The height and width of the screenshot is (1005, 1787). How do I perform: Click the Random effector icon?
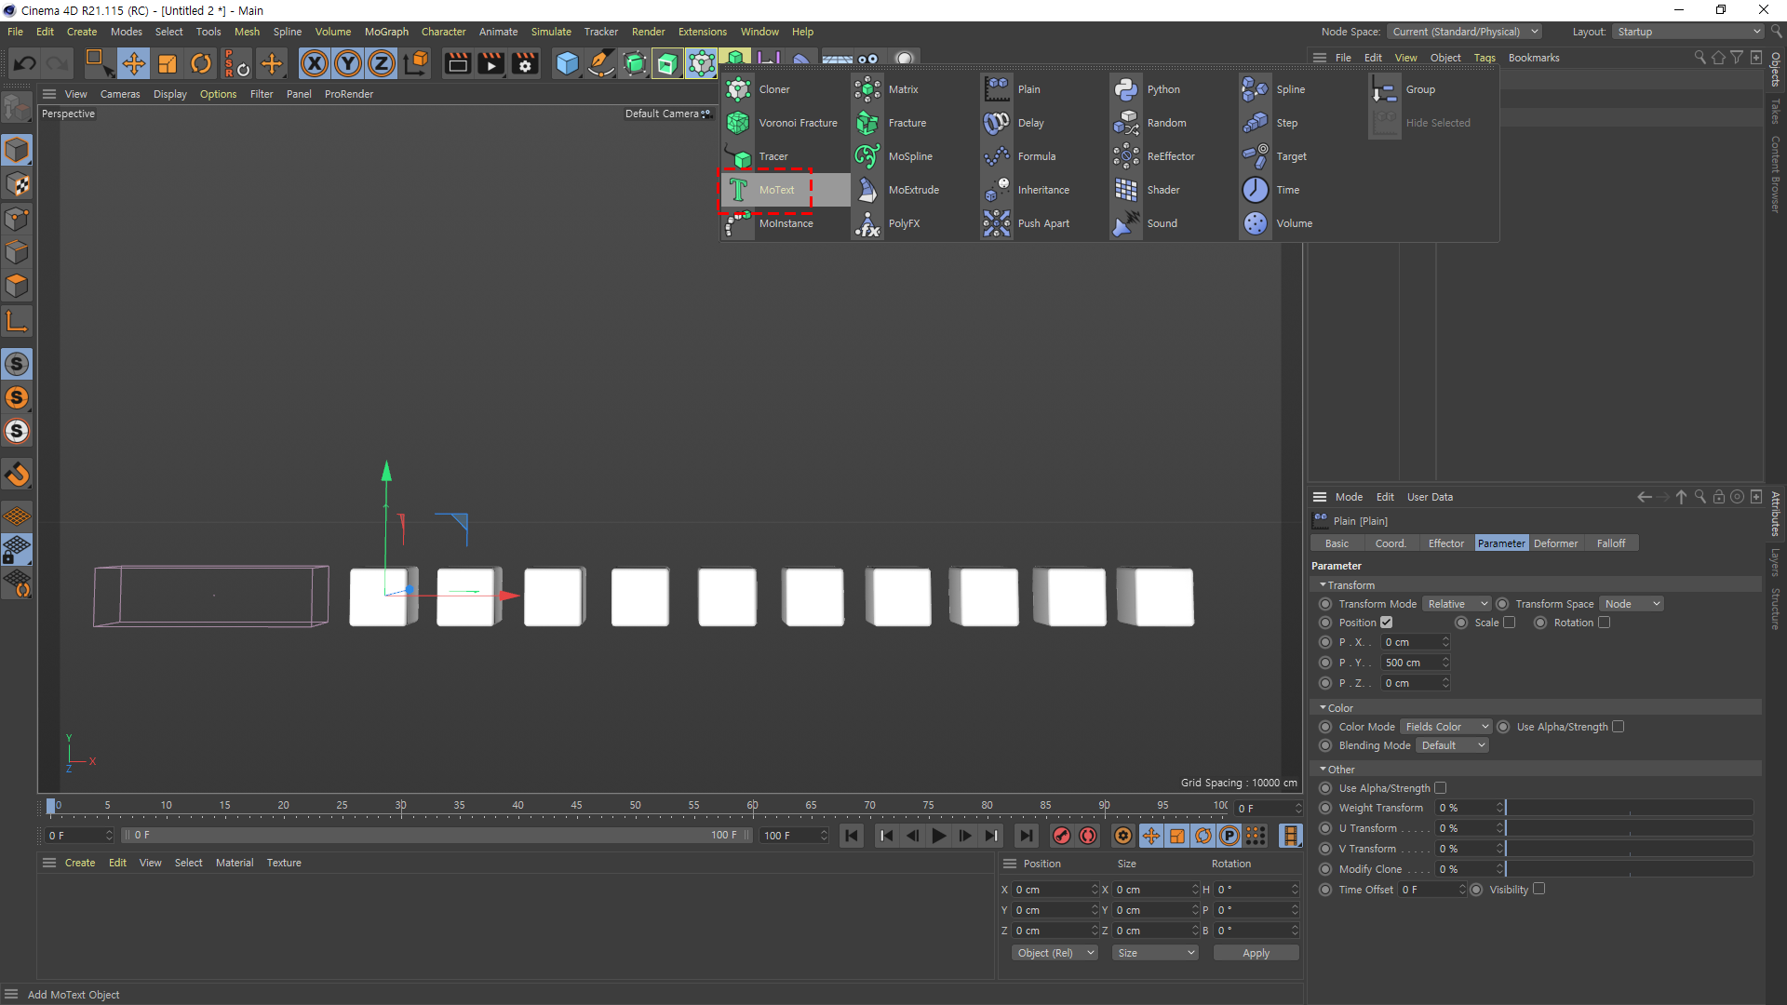click(x=1126, y=123)
